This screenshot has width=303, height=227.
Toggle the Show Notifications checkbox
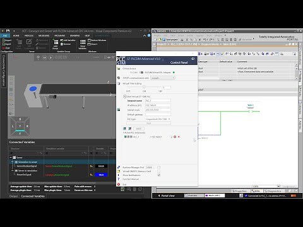[x=158, y=175]
